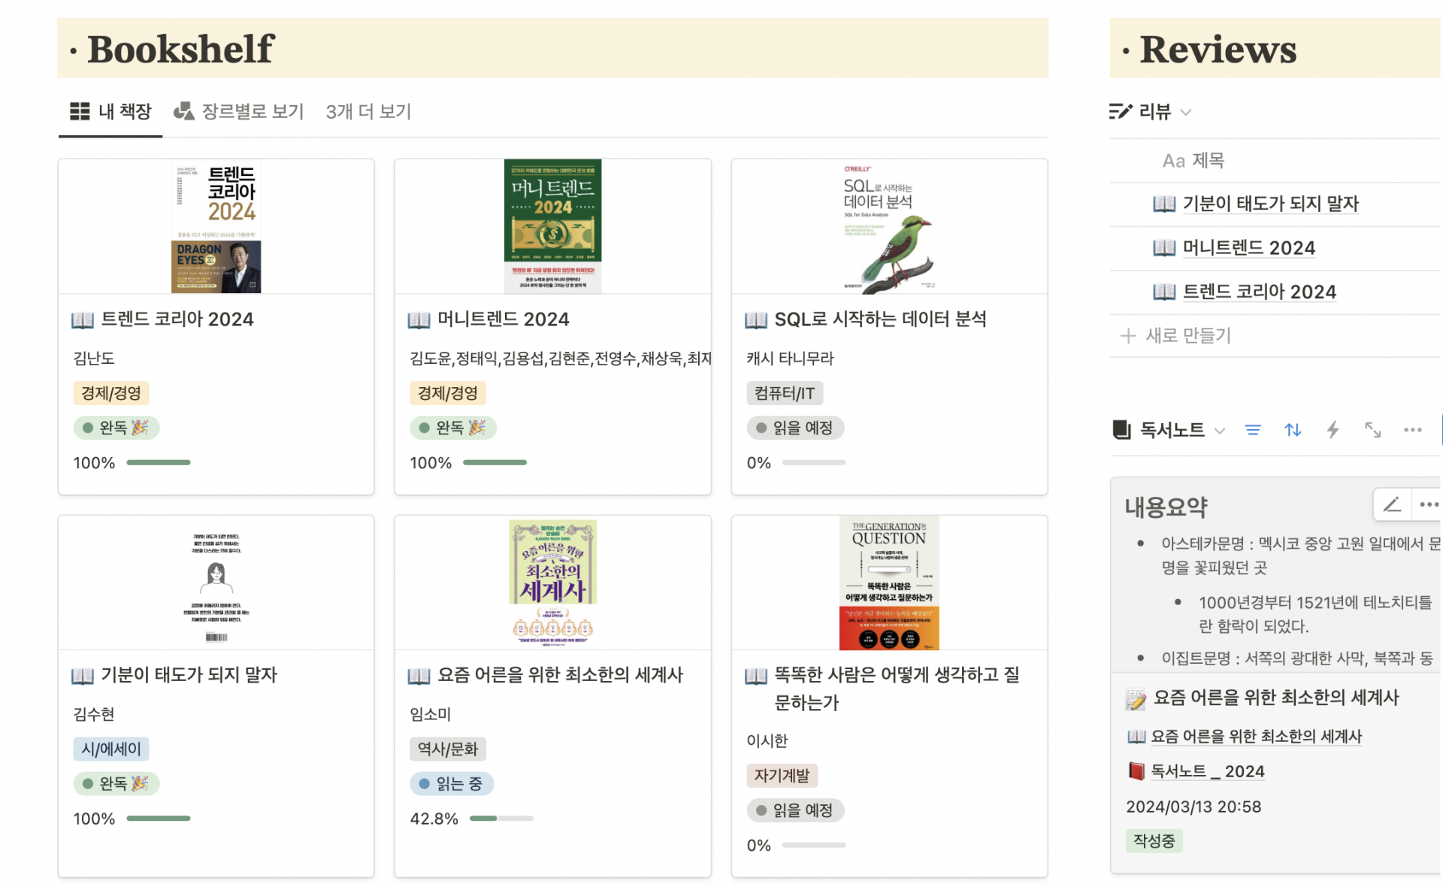Click the 트렌드 코리아 2024 book cover
This screenshot has width=1443, height=887.
pos(216,226)
